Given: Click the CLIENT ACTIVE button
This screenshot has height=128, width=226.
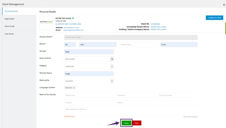Looking at the screenshot, I should point(215,18).
